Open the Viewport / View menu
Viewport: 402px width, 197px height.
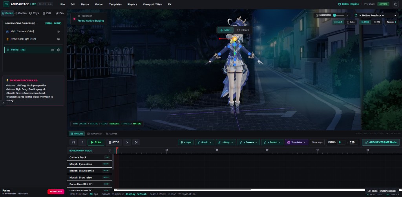(x=153, y=4)
